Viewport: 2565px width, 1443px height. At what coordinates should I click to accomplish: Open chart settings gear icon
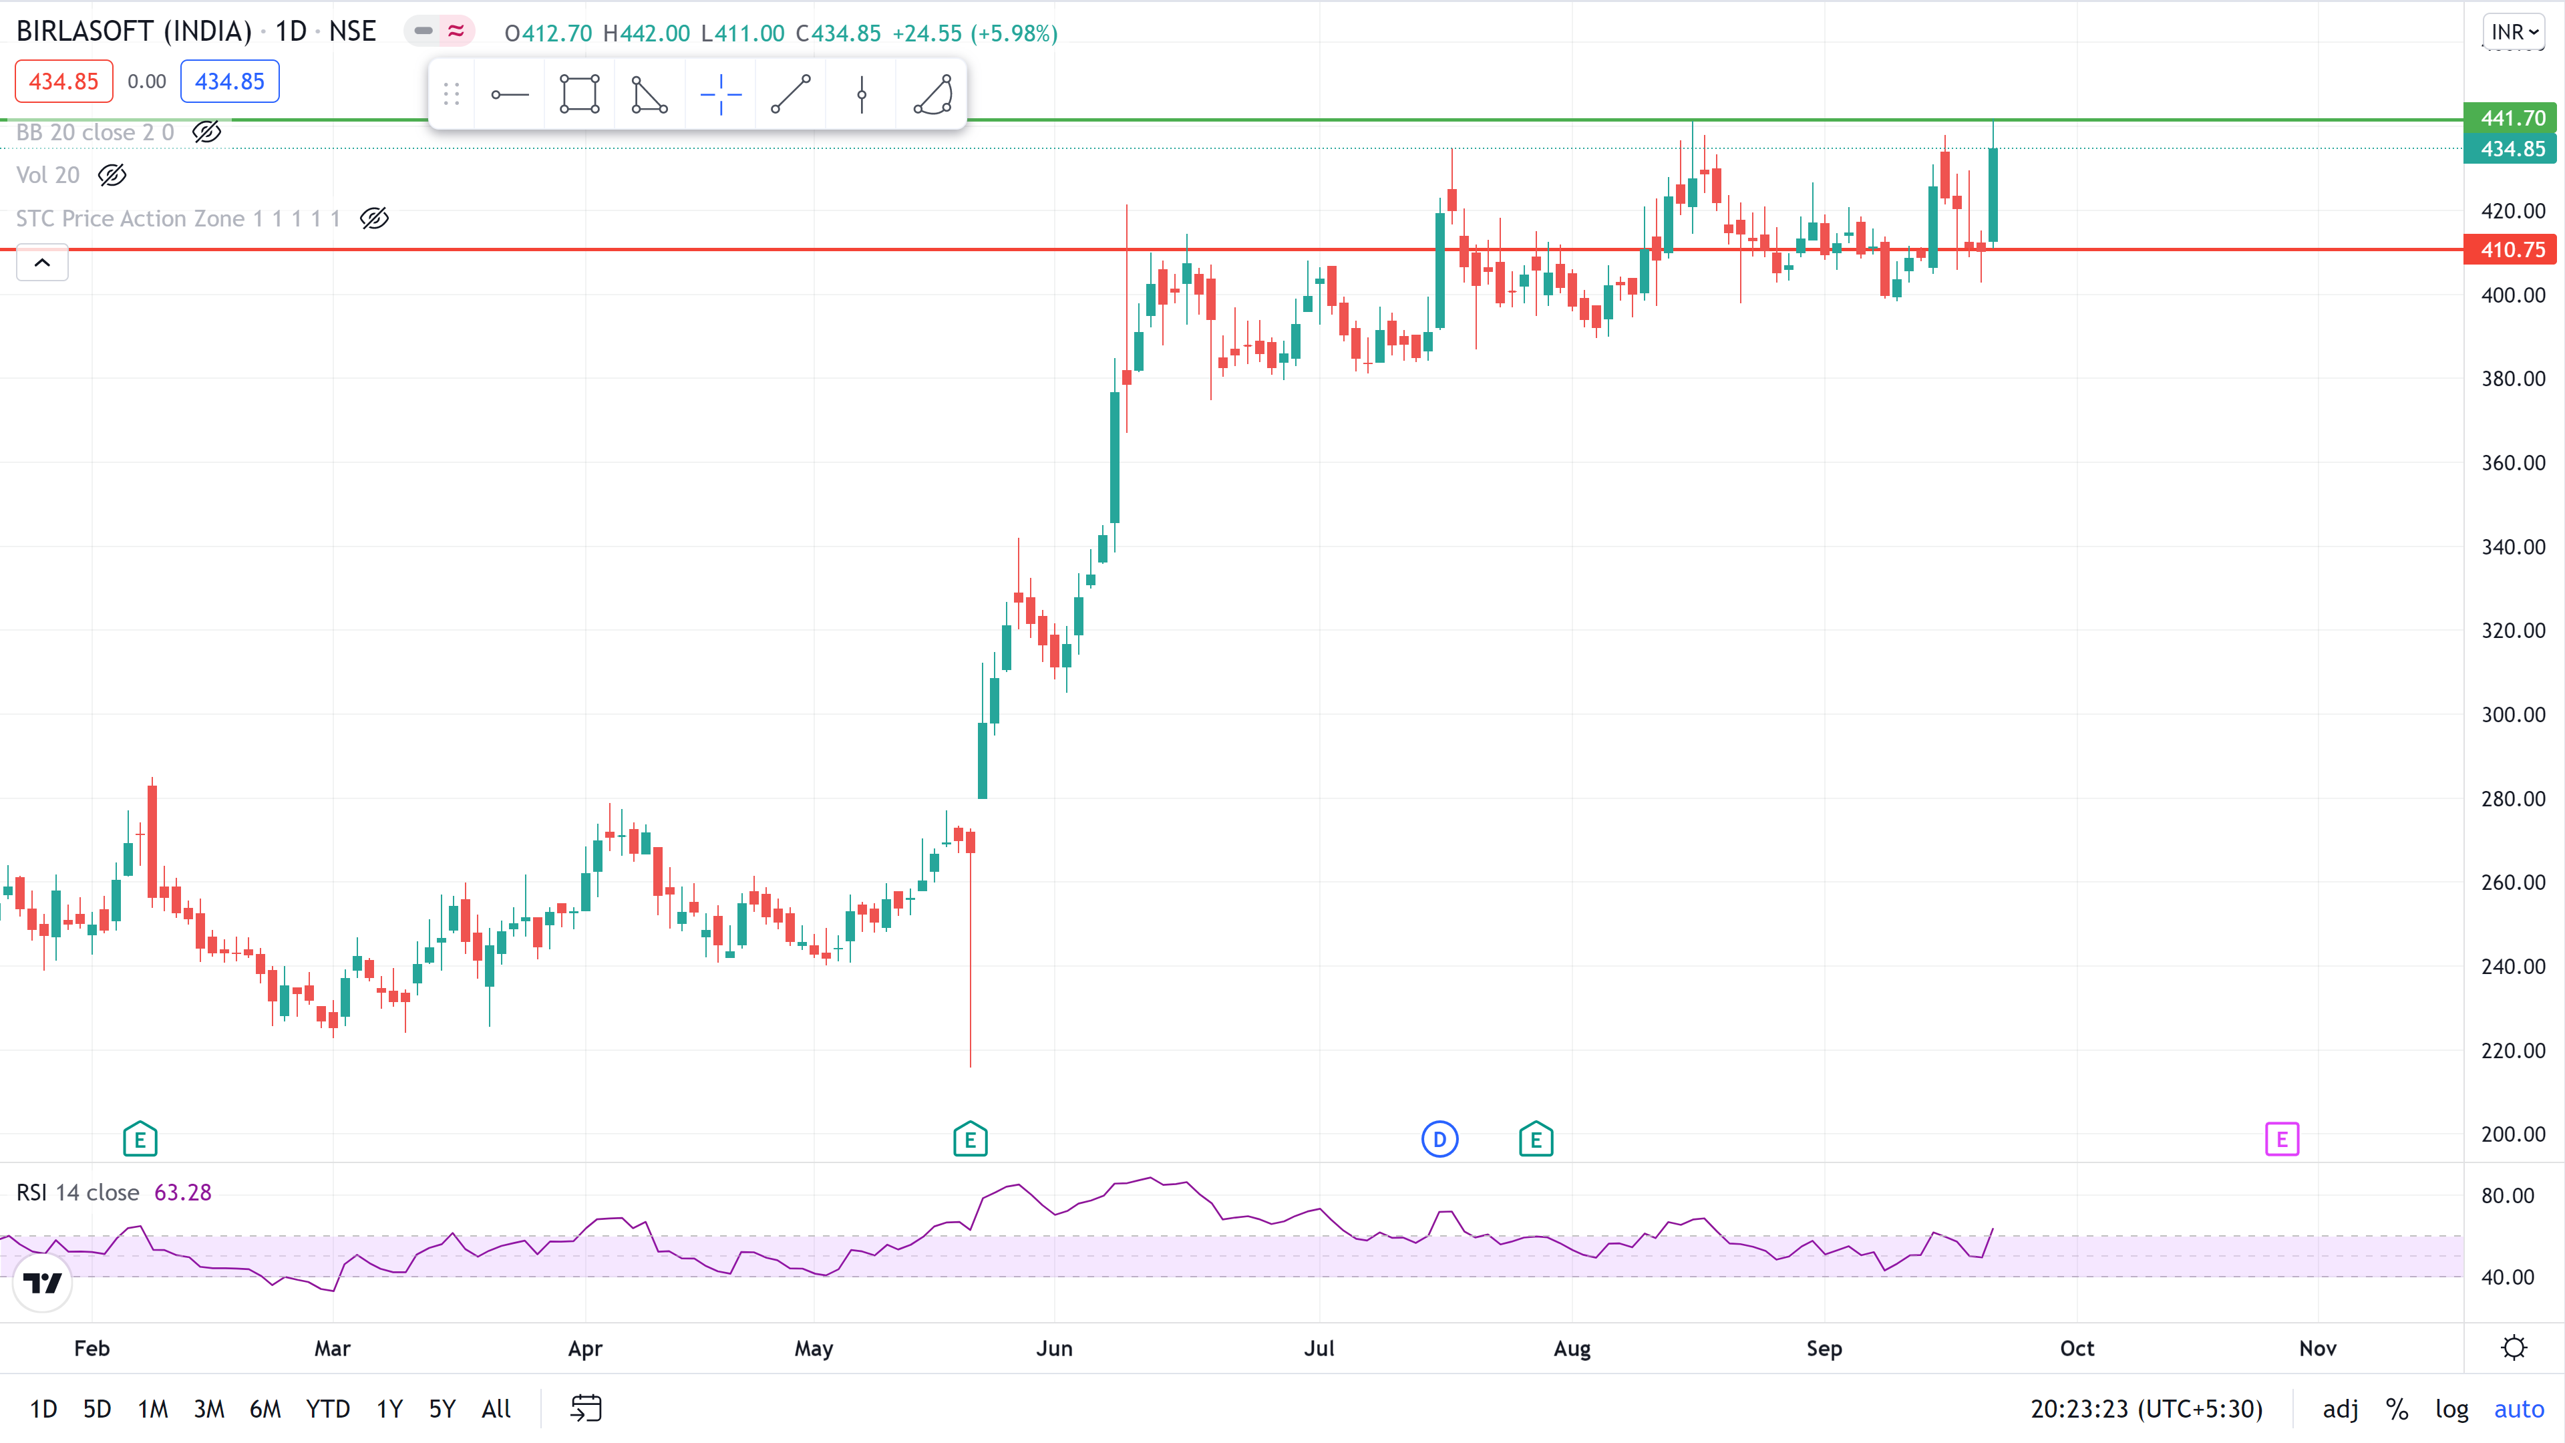[x=2513, y=1347]
